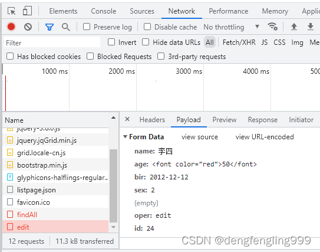
Task: Filter by Fetch/XHR requests
Action: pyautogui.click(x=239, y=42)
